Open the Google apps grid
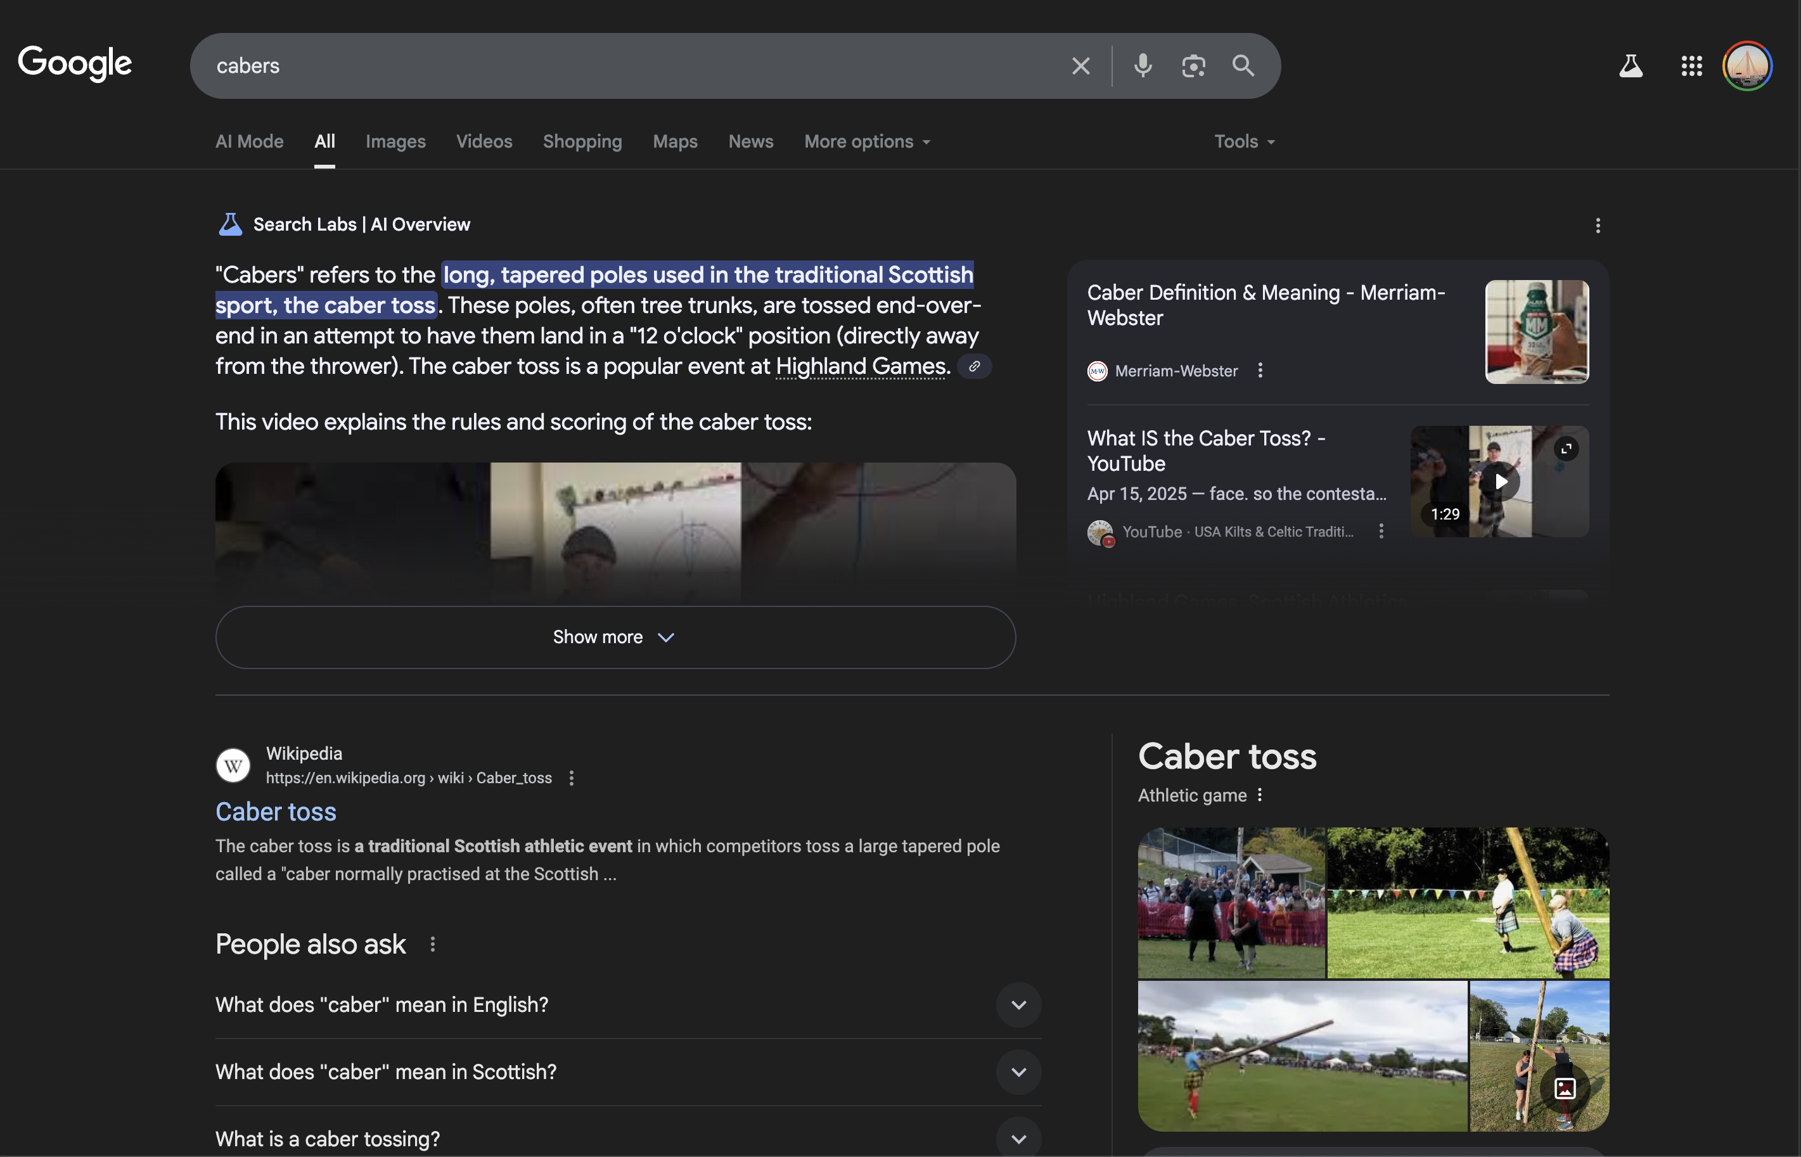The height and width of the screenshot is (1157, 1801). tap(1691, 66)
